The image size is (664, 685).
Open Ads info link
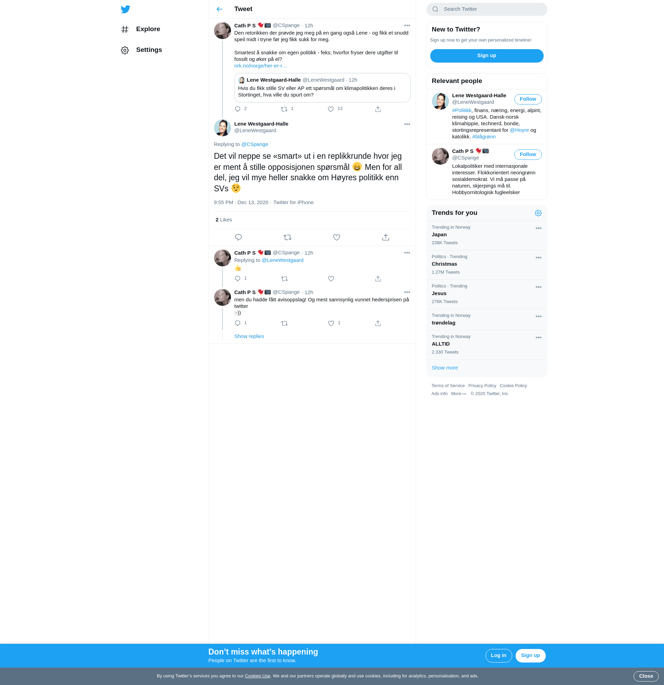[x=440, y=394]
